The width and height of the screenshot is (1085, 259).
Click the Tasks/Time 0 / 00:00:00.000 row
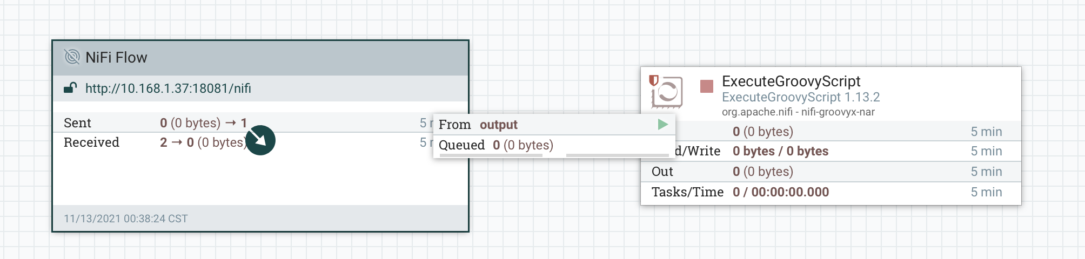(x=831, y=192)
